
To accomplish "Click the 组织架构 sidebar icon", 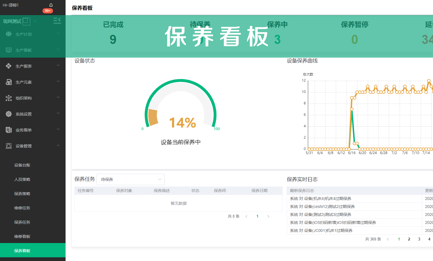I will coord(9,98).
